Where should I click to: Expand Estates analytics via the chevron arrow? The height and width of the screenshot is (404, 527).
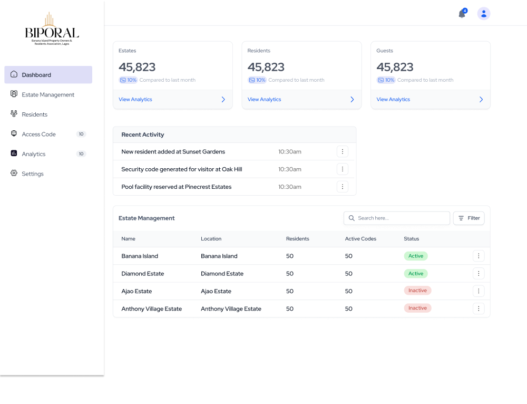click(223, 100)
